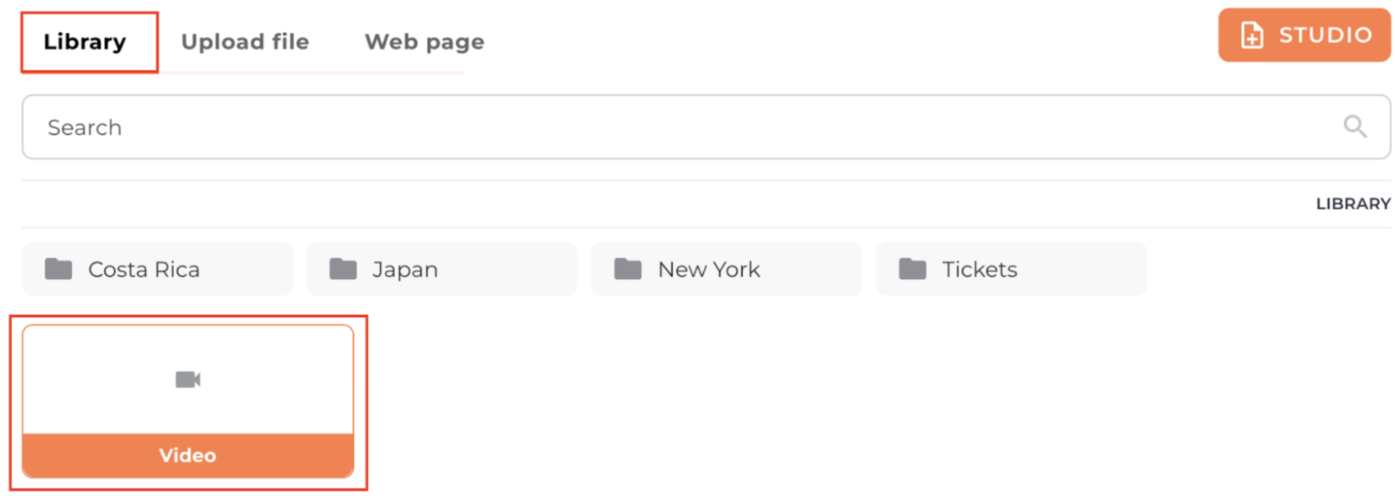The height and width of the screenshot is (496, 1395).
Task: Select the Web page tab
Action: coord(424,42)
